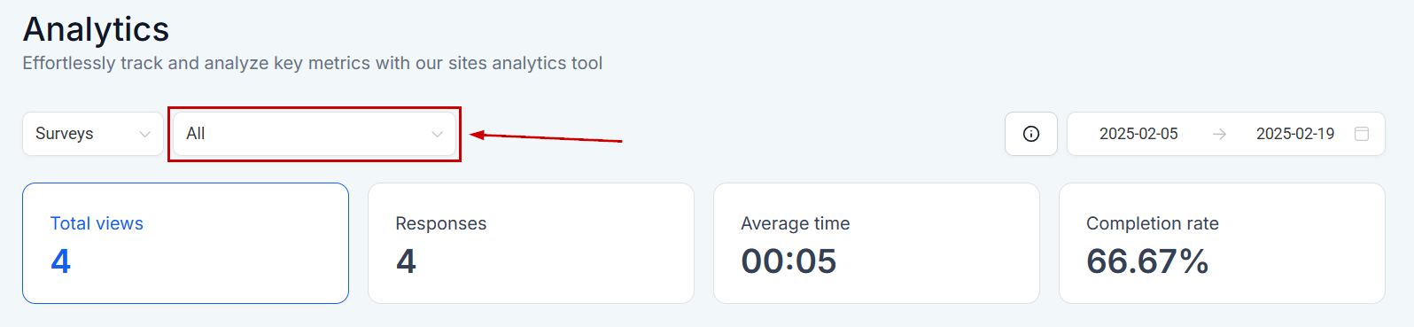This screenshot has height=327, width=1414.
Task: Open the calendar icon in date range
Action: point(1362,134)
